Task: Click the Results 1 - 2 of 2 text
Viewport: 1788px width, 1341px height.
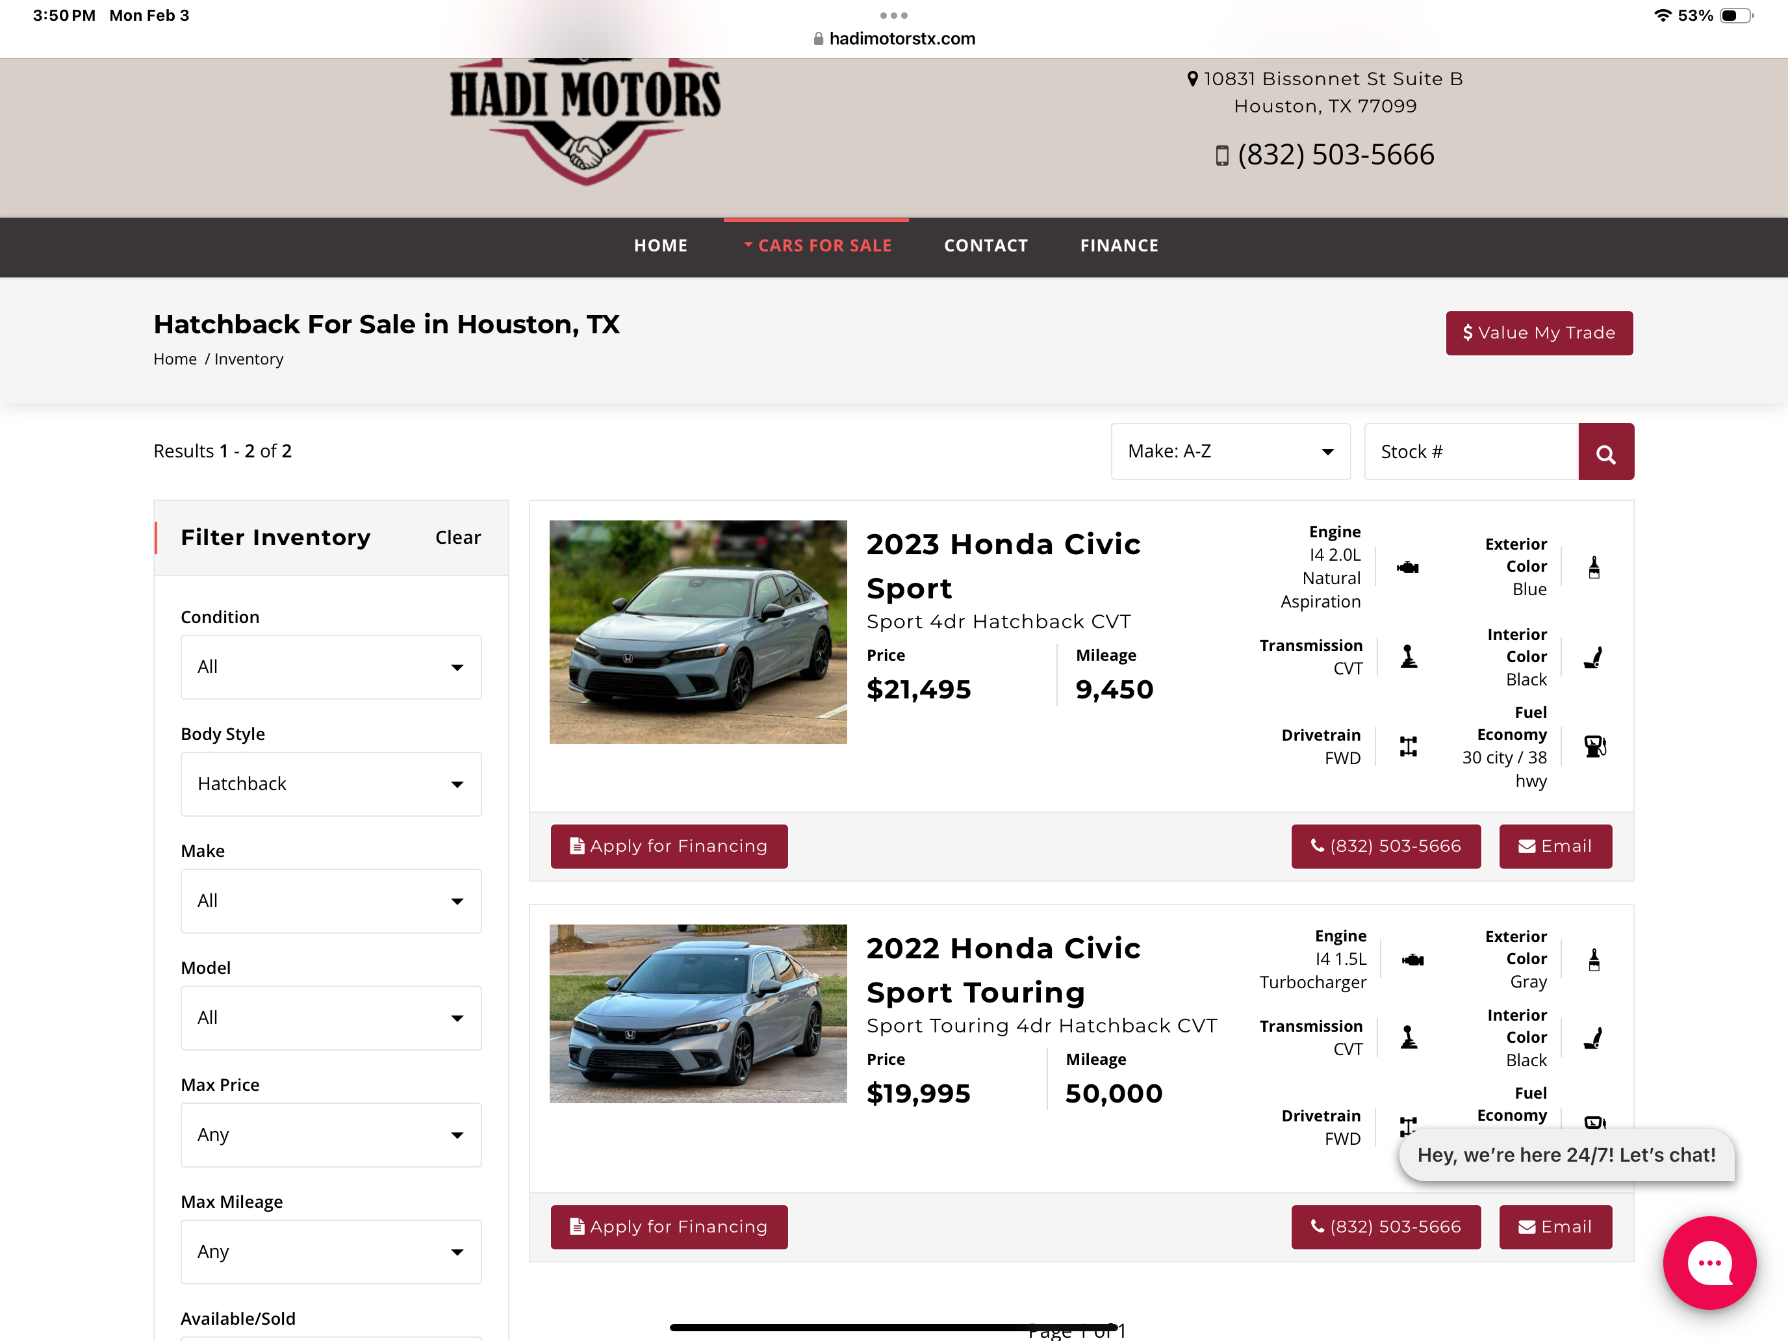Action: point(222,451)
